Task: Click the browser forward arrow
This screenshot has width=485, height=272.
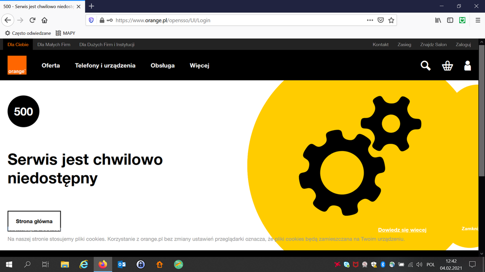Action: [x=20, y=20]
